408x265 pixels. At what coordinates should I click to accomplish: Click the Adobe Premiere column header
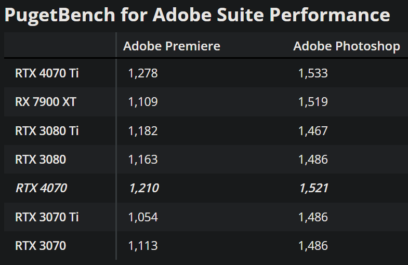pyautogui.click(x=172, y=46)
